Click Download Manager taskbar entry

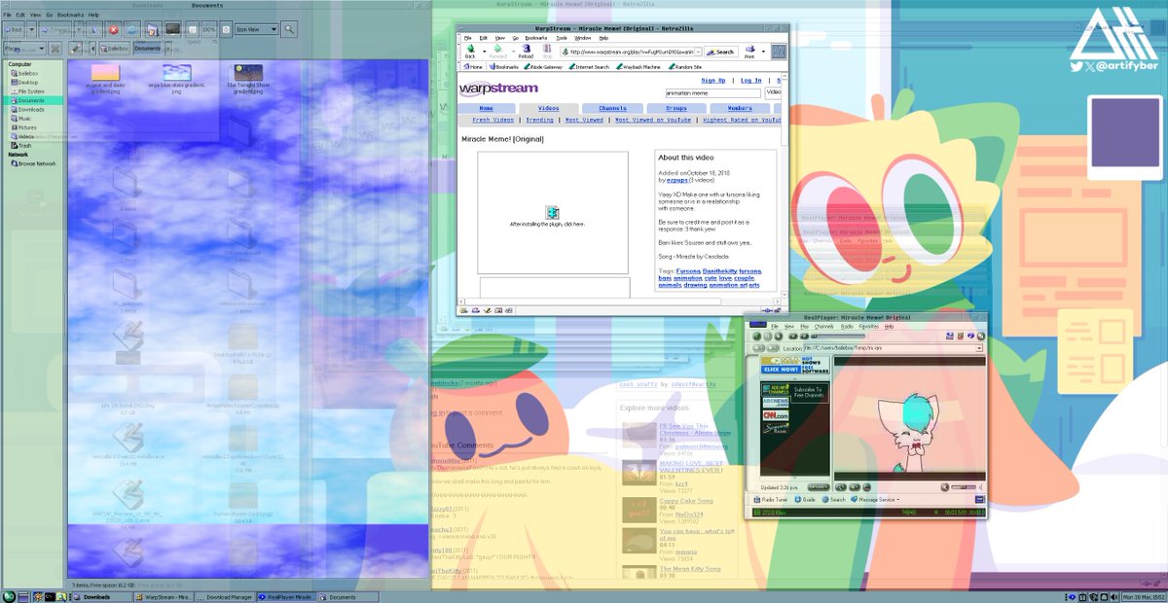[x=223, y=597]
